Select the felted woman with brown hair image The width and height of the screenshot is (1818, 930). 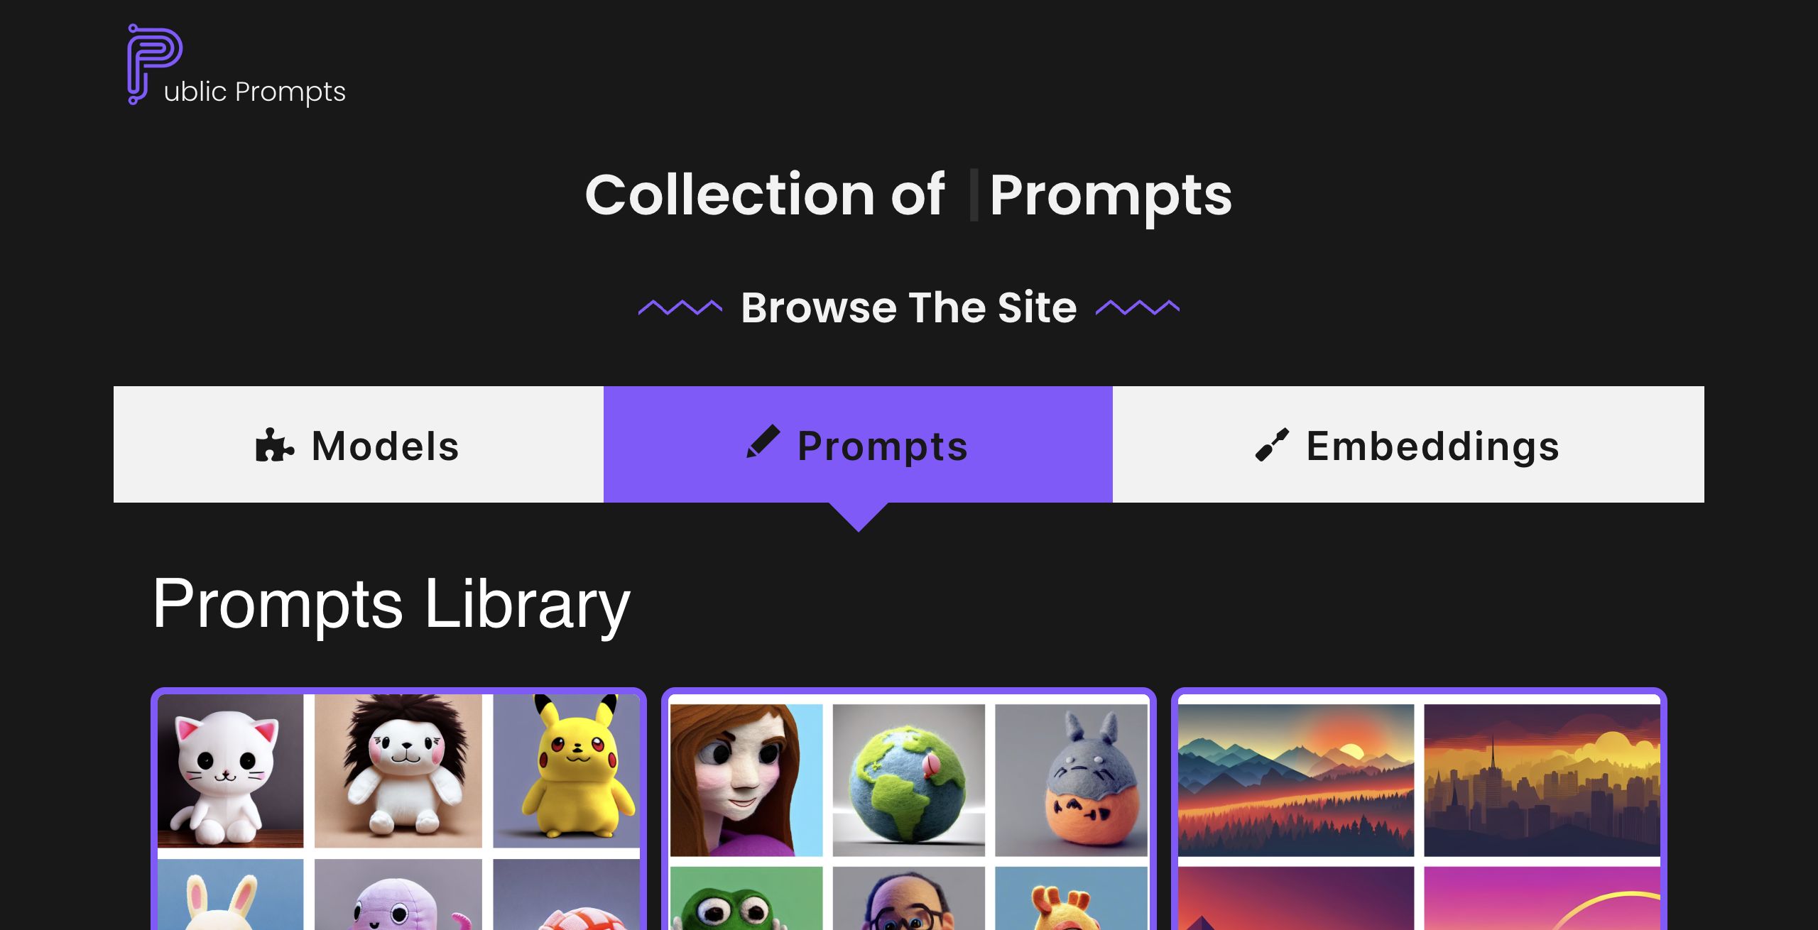pyautogui.click(x=746, y=780)
